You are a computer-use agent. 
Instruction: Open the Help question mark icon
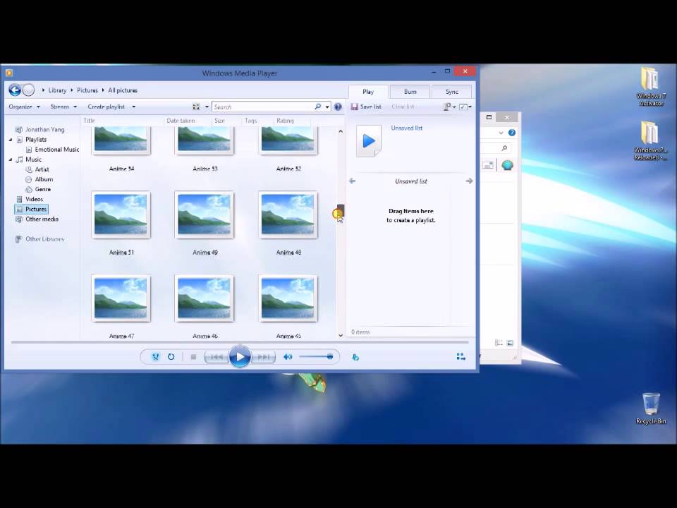tap(338, 107)
